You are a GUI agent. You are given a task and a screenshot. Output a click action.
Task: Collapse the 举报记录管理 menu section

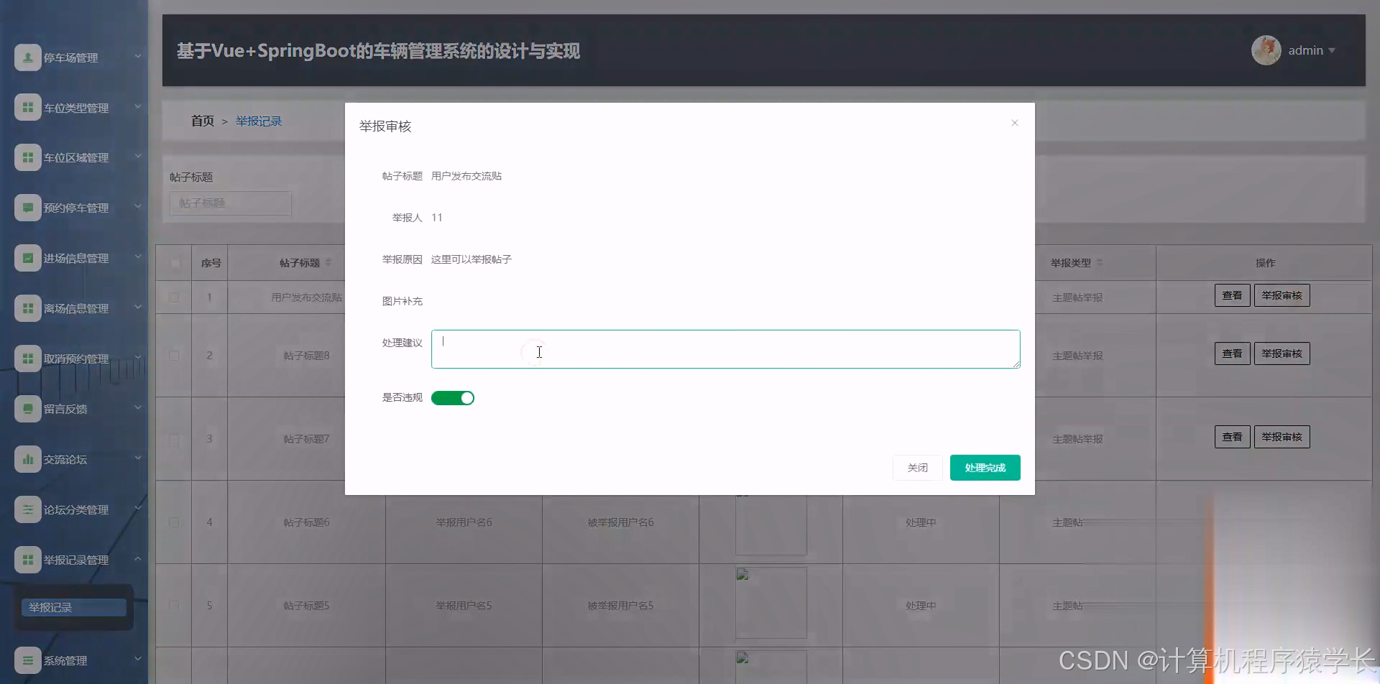click(138, 558)
